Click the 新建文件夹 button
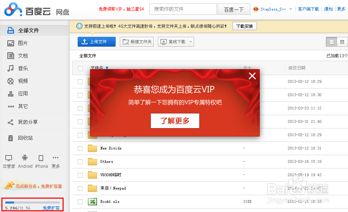This screenshot has width=348, height=212. point(137,42)
